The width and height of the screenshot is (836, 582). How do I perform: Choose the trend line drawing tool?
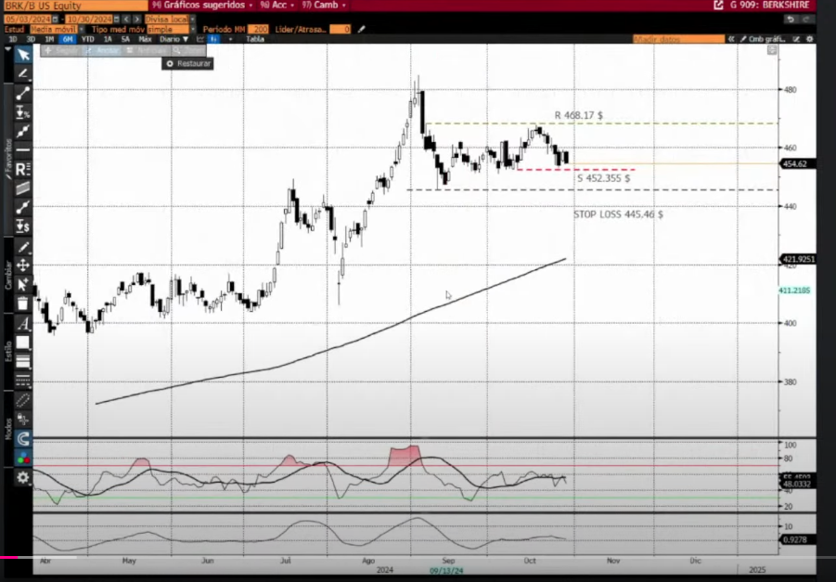[23, 93]
